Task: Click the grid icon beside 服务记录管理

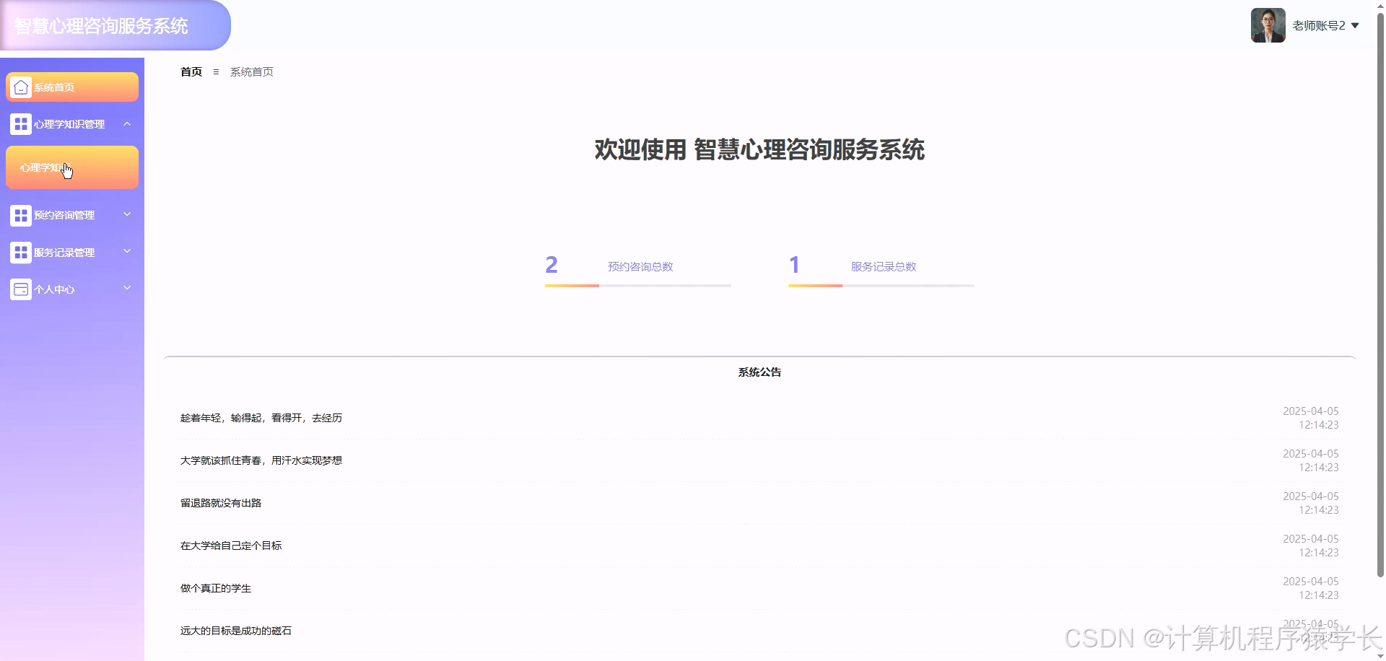Action: tap(20, 252)
